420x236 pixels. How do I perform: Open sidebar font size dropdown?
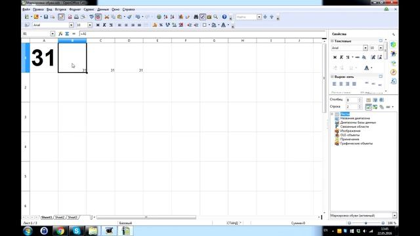click(381, 48)
